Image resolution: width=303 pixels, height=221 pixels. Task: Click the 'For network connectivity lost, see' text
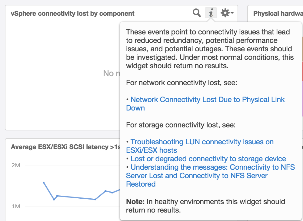point(181,83)
